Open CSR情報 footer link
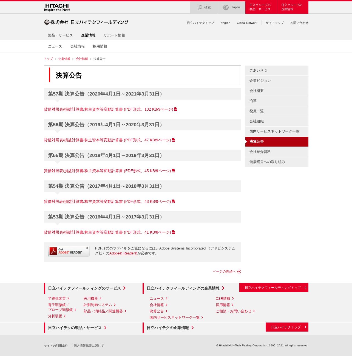352x356 pixels. [225, 298]
